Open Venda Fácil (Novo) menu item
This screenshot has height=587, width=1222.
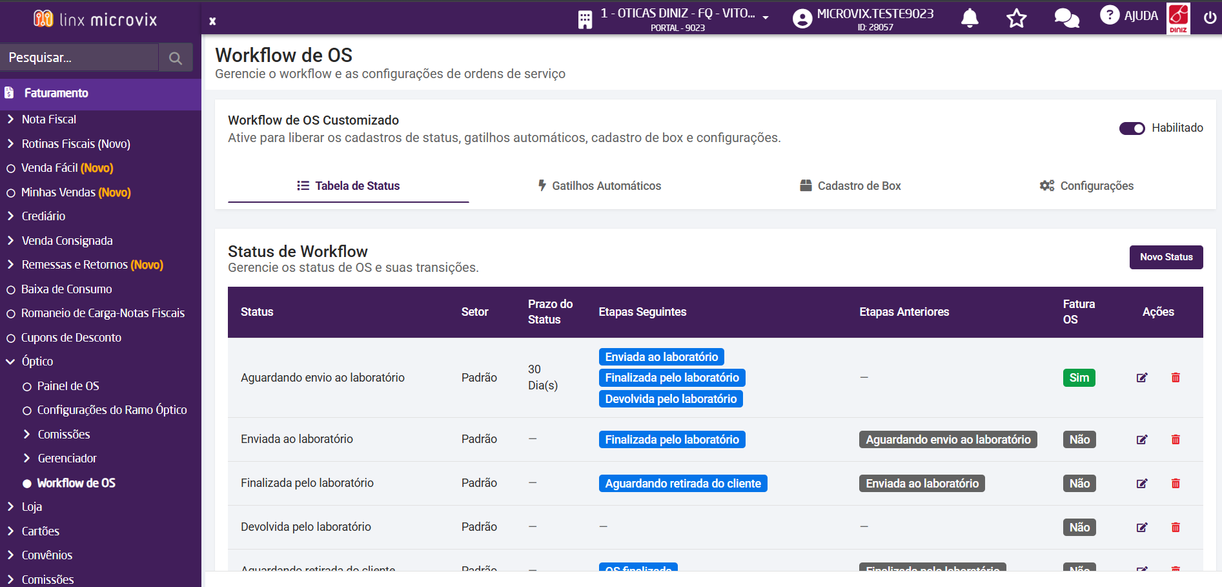coord(67,168)
